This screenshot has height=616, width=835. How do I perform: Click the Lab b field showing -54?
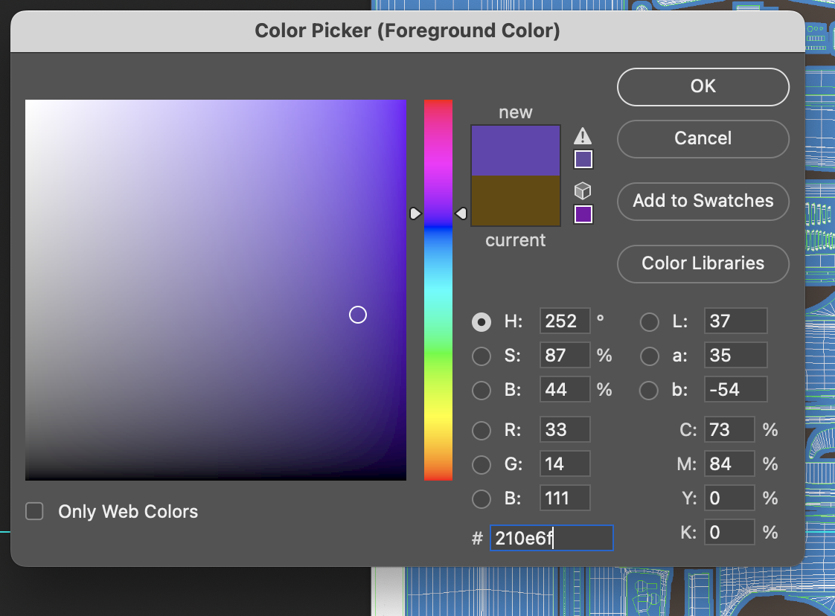tap(735, 389)
